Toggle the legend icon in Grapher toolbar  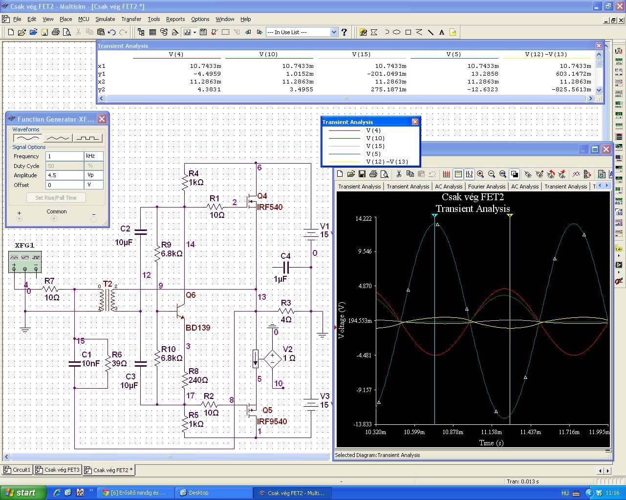click(x=458, y=174)
